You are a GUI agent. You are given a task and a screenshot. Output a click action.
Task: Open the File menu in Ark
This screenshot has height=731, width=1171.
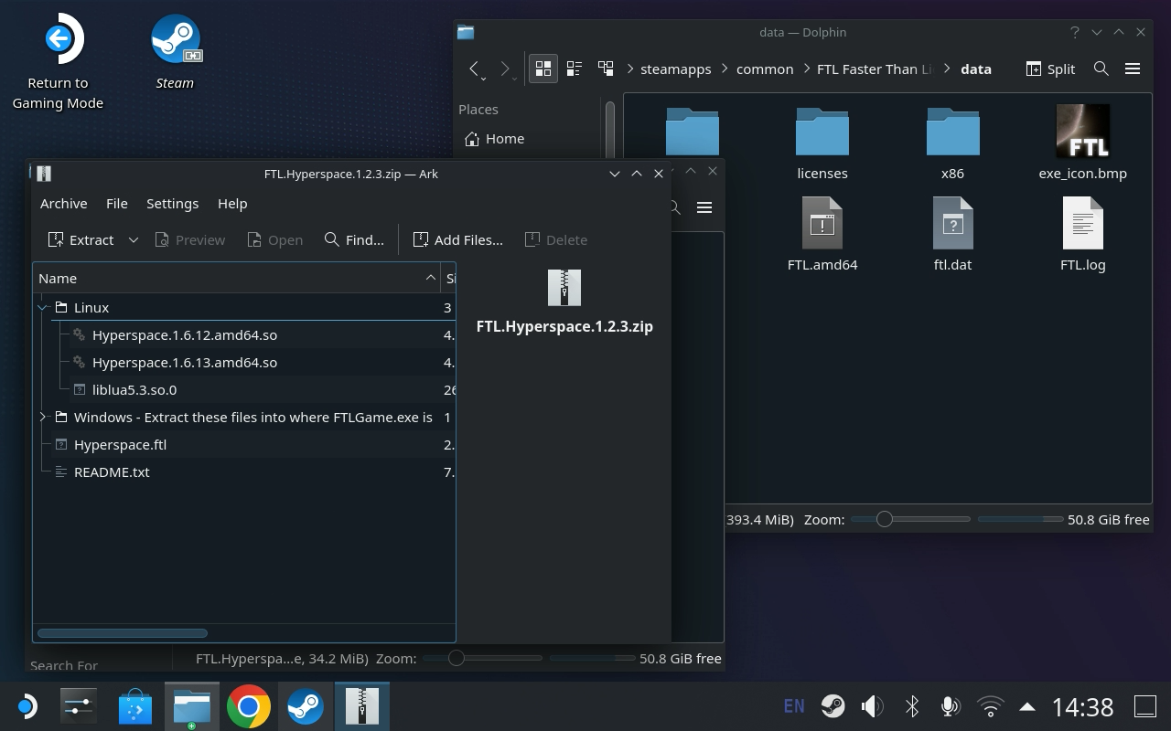[x=117, y=203]
